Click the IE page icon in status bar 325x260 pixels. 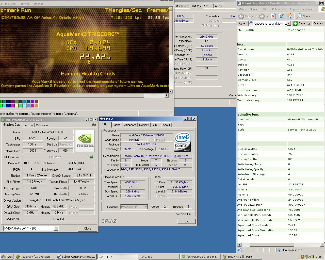(239, 250)
